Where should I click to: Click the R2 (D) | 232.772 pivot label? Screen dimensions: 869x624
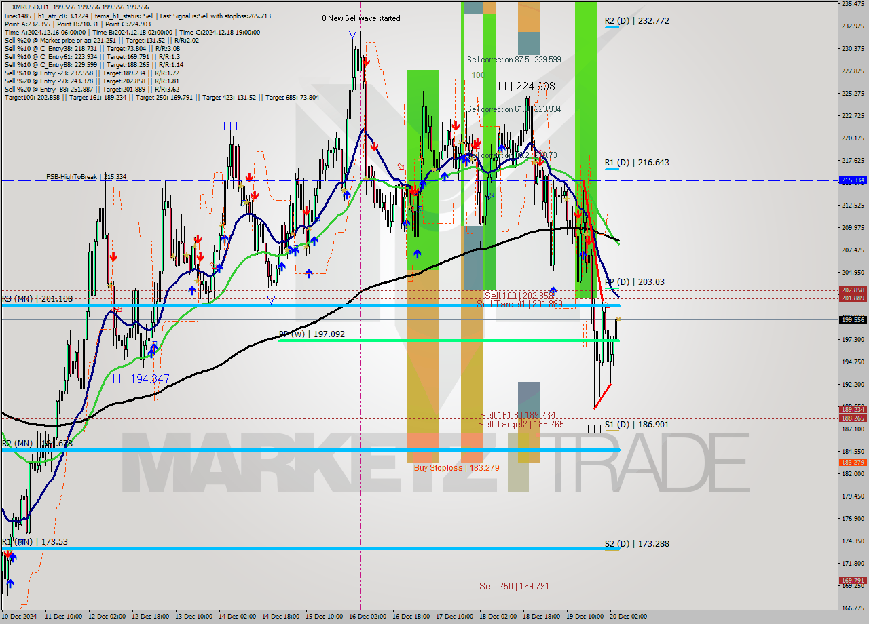click(x=637, y=21)
